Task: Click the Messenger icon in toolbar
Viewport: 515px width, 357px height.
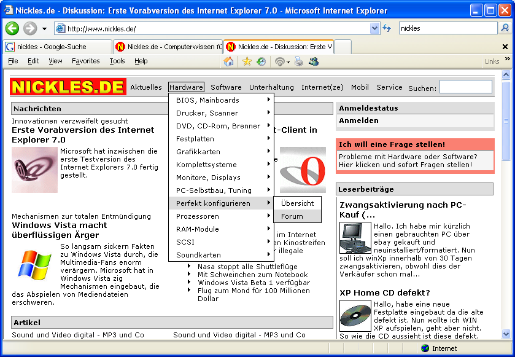Action: tap(314, 61)
